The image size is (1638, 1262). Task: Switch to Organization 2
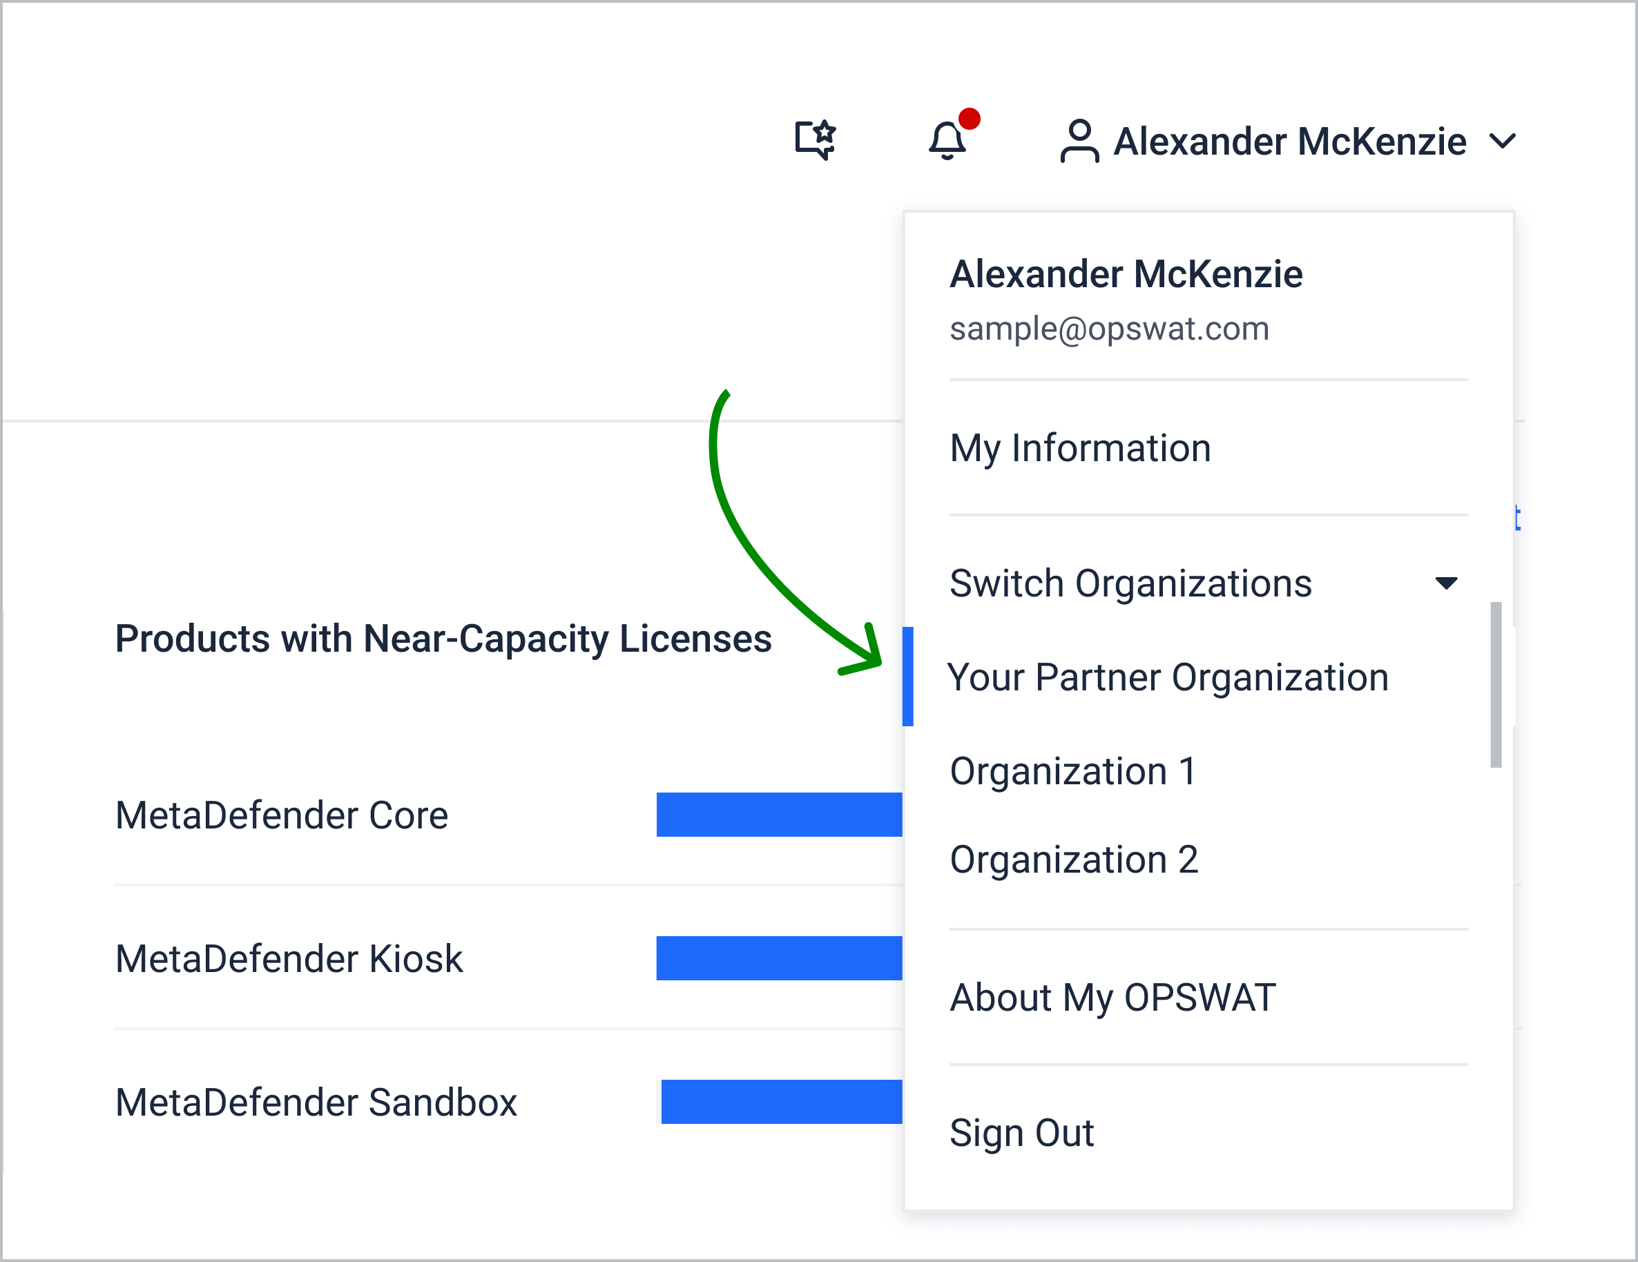[1073, 860]
